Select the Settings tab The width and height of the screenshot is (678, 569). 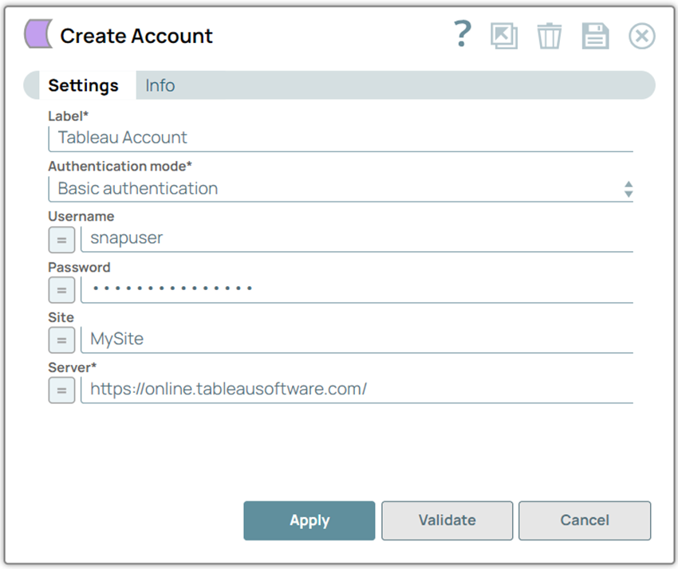tap(83, 85)
